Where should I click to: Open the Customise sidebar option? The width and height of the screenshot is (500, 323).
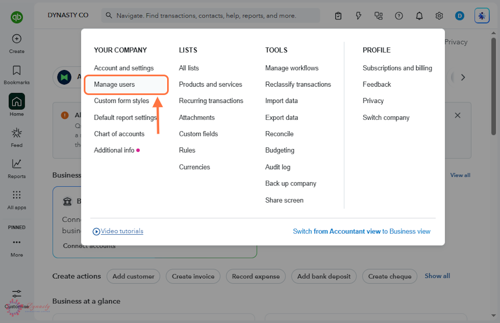(17, 299)
